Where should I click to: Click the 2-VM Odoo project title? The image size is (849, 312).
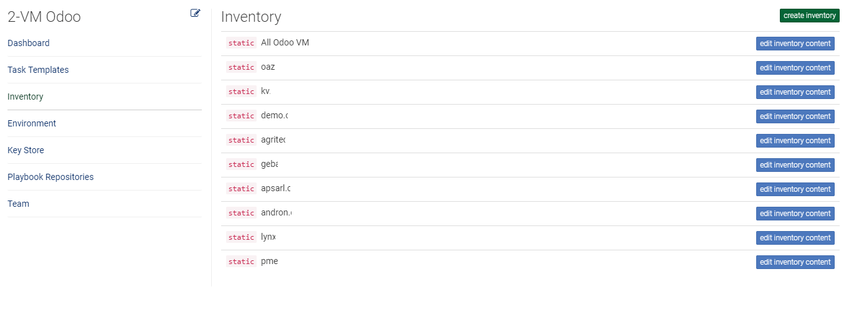44,17
